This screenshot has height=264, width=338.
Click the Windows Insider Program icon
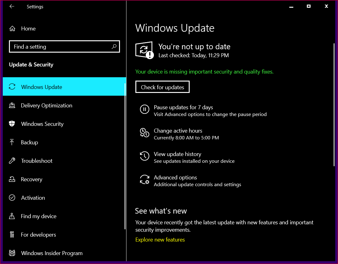pyautogui.click(x=12, y=253)
